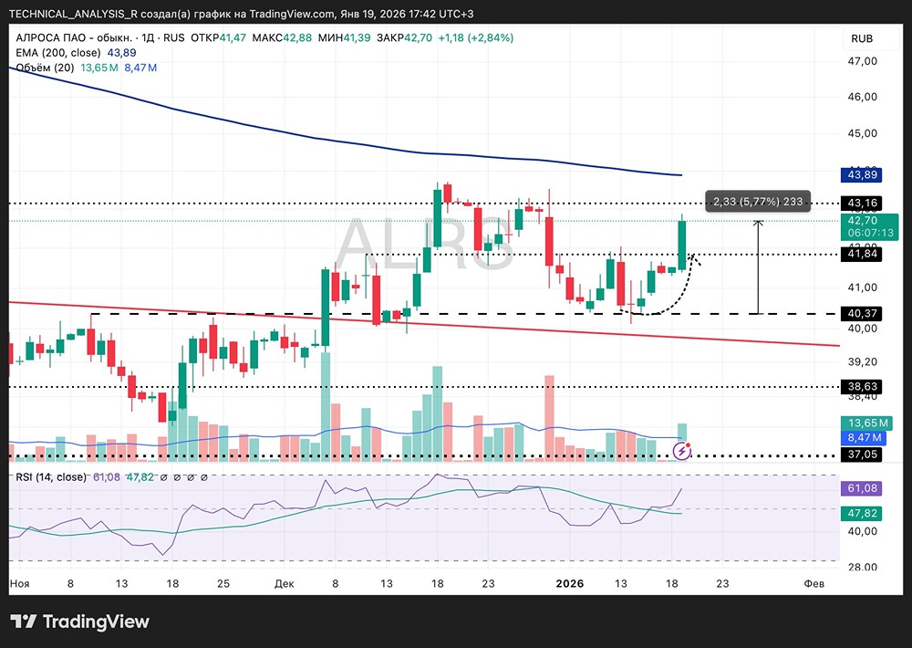Click the purple 61,08 RSI axis label

click(x=862, y=488)
